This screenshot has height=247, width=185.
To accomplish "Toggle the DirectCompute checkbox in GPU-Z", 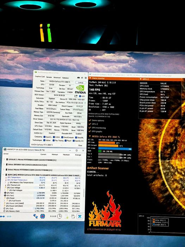I will click(62, 137).
